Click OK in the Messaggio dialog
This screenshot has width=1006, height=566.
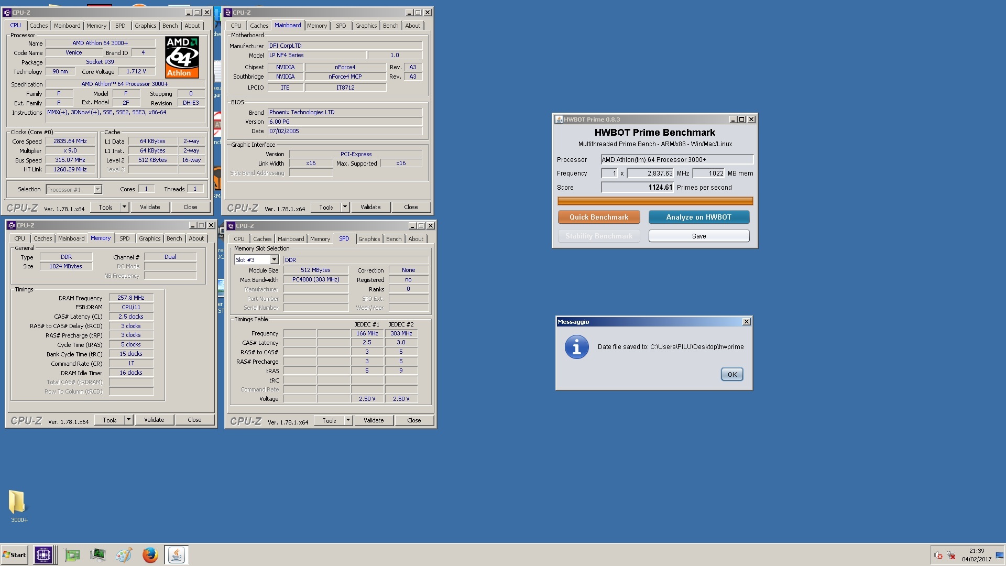[732, 374]
